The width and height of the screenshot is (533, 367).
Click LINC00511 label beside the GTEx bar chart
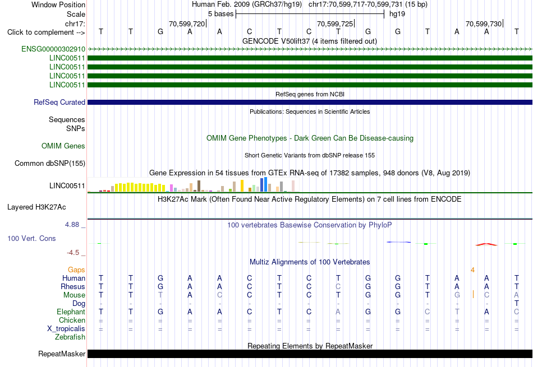tap(67, 185)
